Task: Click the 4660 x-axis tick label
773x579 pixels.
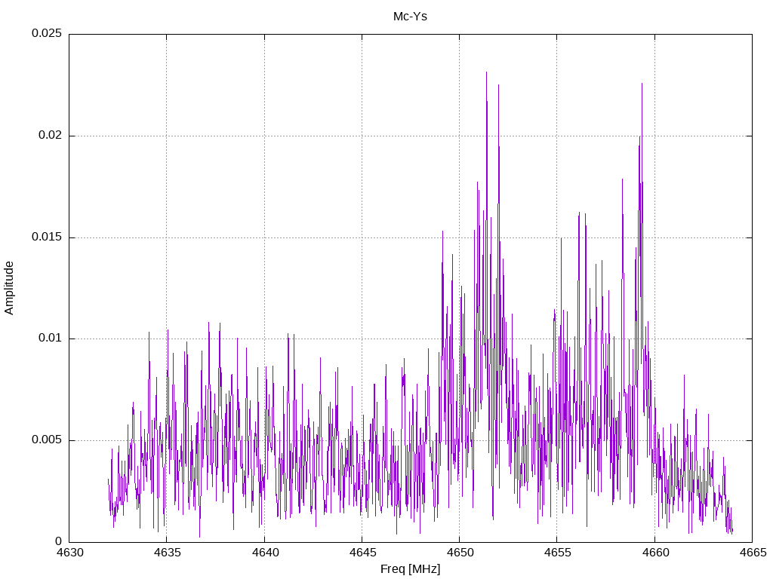Action: pyautogui.click(x=655, y=553)
